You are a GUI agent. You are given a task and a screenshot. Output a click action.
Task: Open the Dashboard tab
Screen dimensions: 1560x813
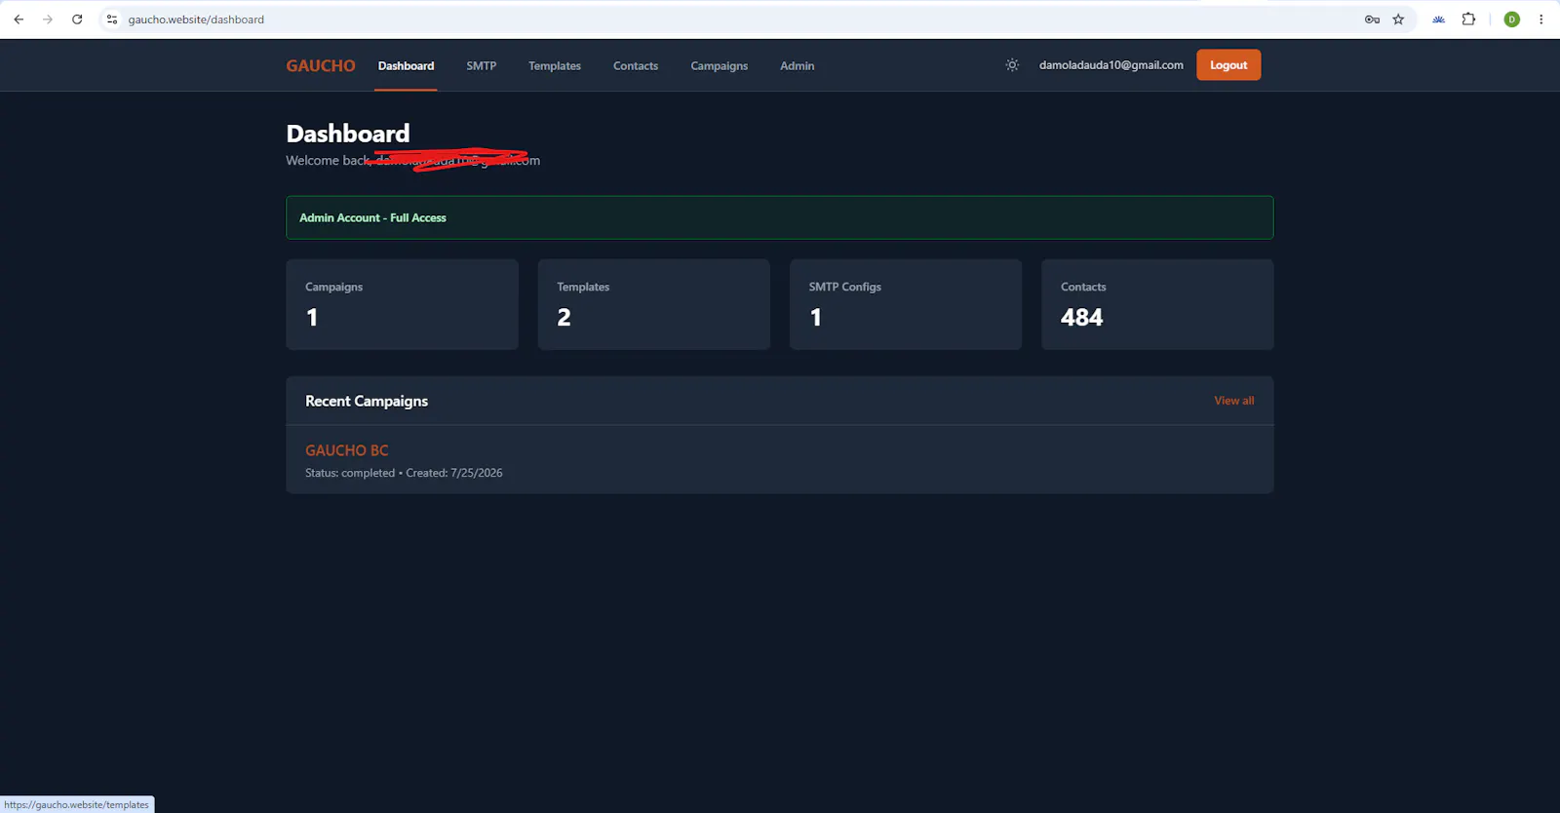click(x=406, y=65)
